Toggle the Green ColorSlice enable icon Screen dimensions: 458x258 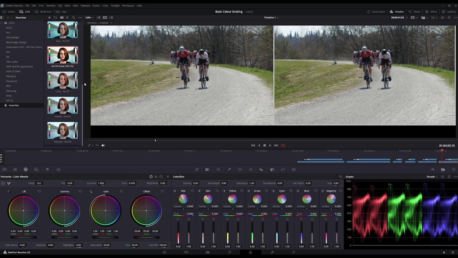tap(249, 191)
